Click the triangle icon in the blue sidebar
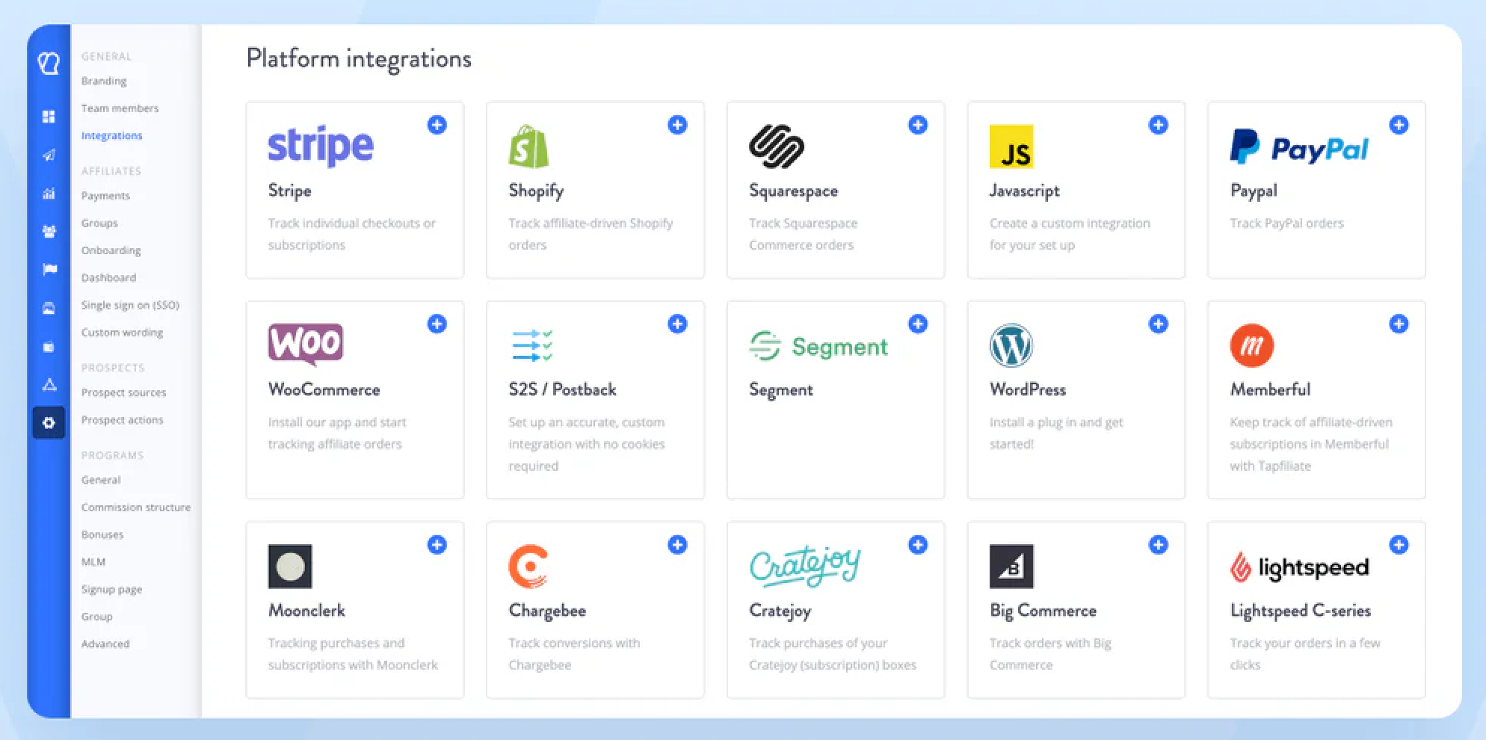The height and width of the screenshot is (740, 1486). (49, 385)
